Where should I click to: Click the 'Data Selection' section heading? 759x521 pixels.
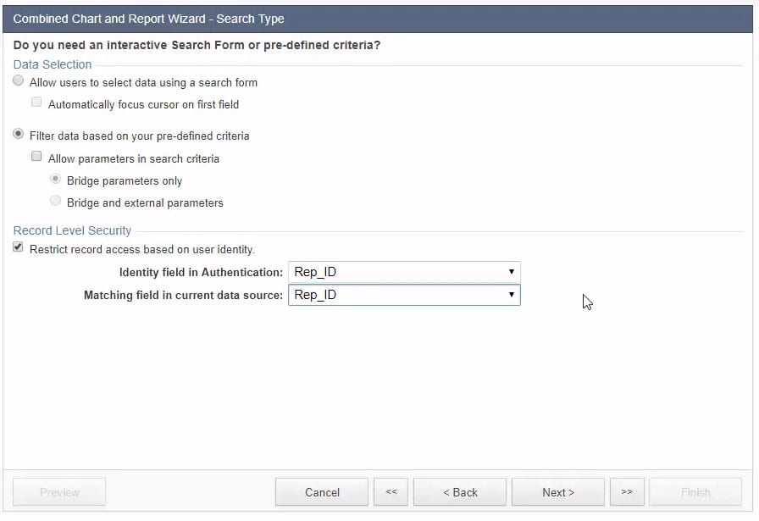coord(53,64)
